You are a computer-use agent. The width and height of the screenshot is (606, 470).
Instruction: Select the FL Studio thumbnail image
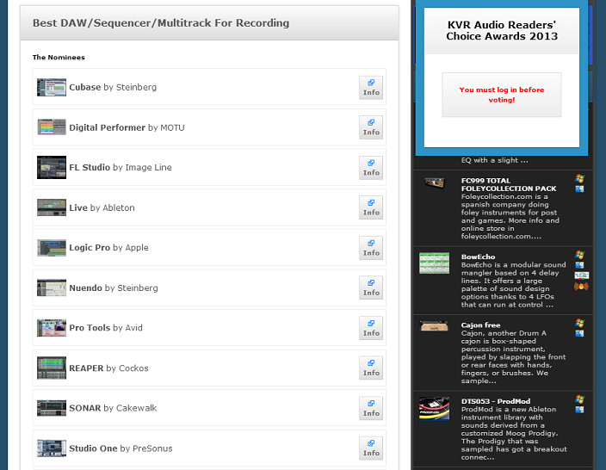pos(52,167)
